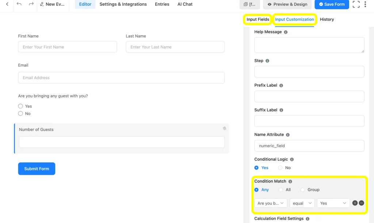Set Conditional Logic to No
Viewport: 374px width, 223px height.
280,168
